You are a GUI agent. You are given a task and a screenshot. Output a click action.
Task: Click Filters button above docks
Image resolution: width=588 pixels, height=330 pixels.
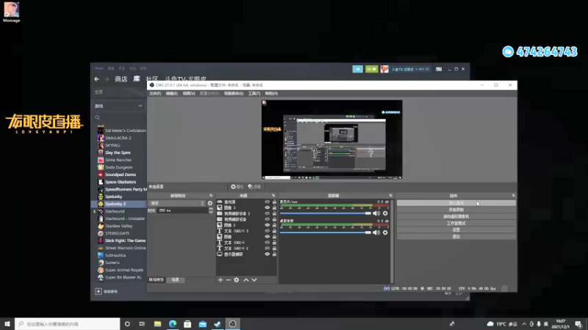254,187
